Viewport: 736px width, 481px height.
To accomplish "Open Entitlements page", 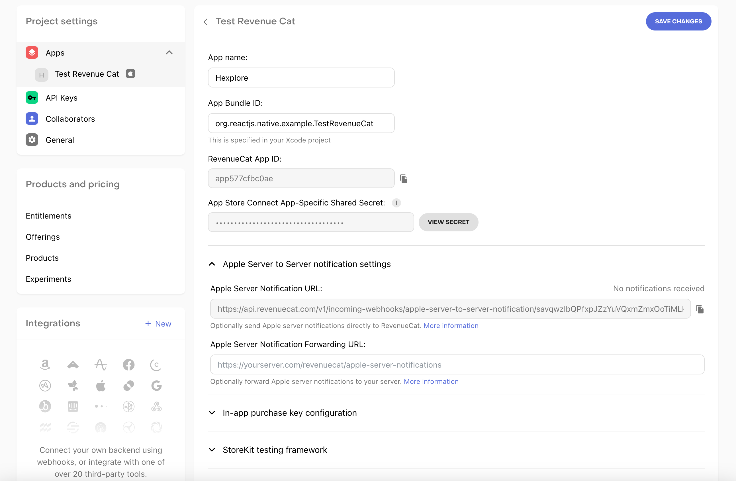I will [48, 216].
